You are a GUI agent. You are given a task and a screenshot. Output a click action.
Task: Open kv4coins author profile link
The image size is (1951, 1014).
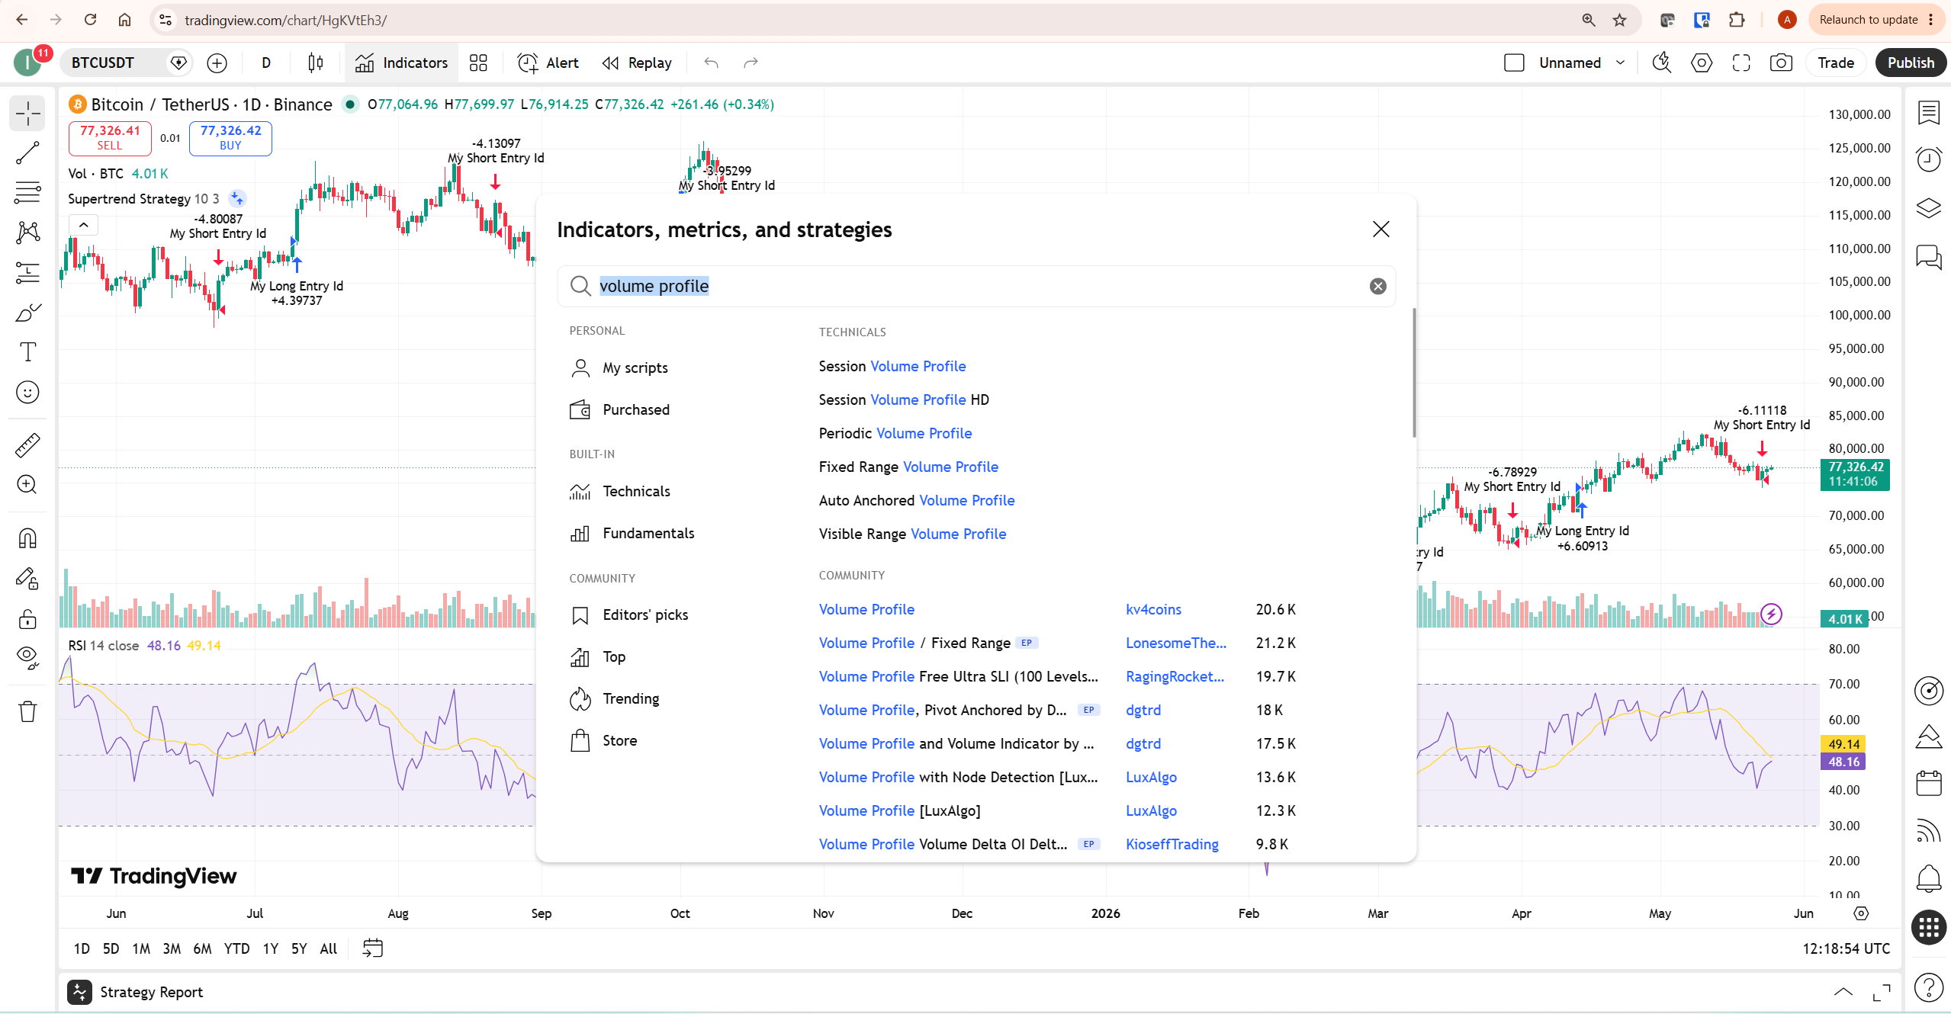[1153, 610]
